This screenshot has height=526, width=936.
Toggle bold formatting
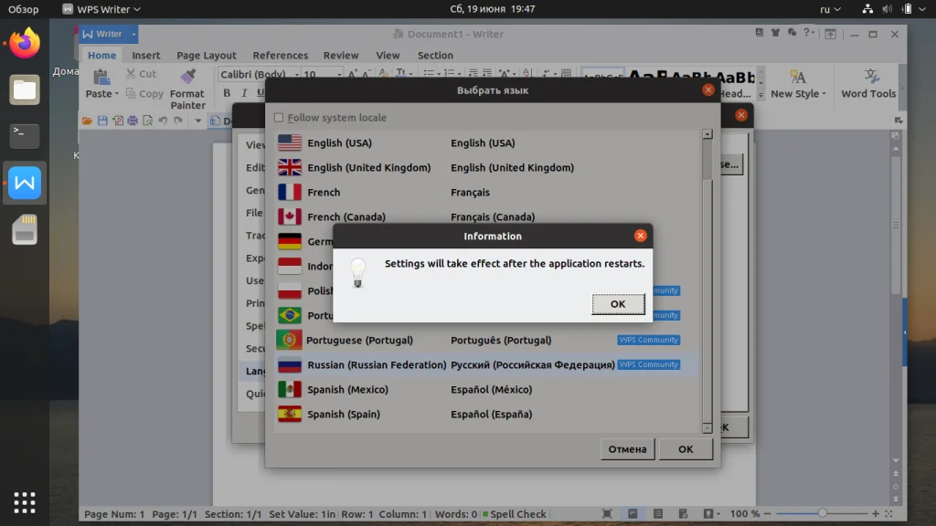click(x=227, y=93)
